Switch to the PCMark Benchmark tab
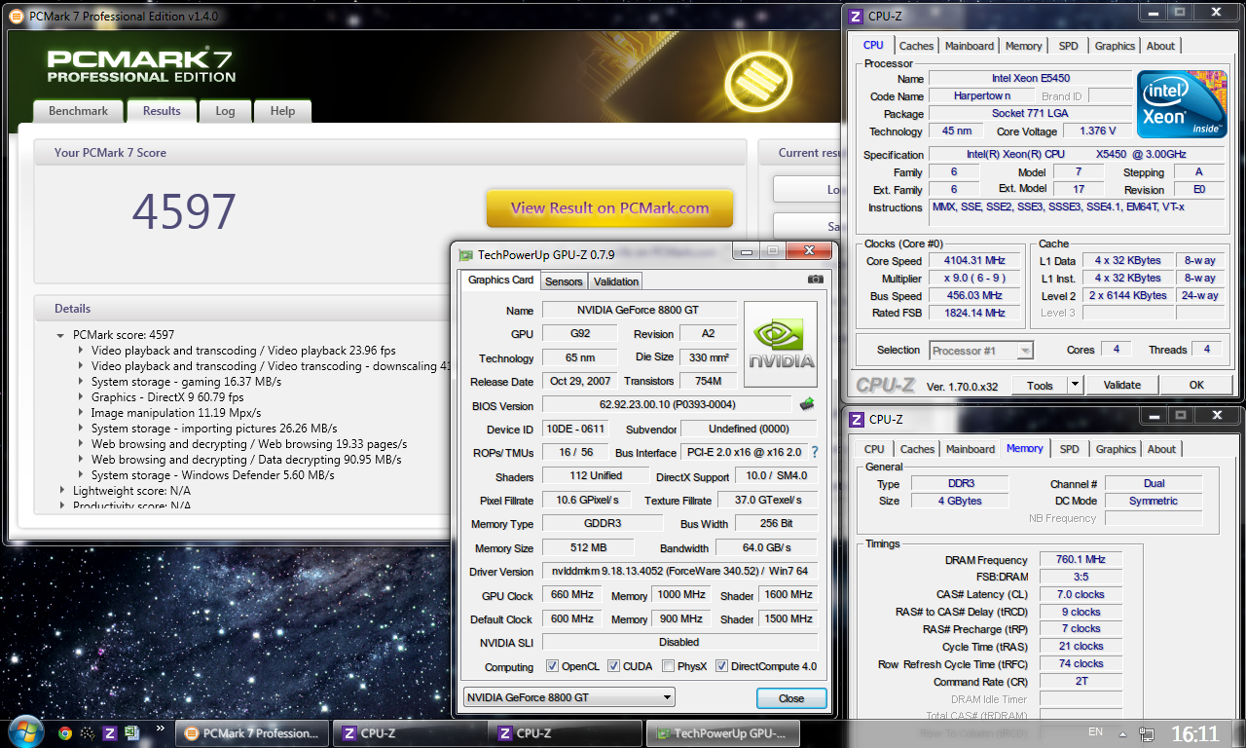The height and width of the screenshot is (748, 1246). click(78, 111)
